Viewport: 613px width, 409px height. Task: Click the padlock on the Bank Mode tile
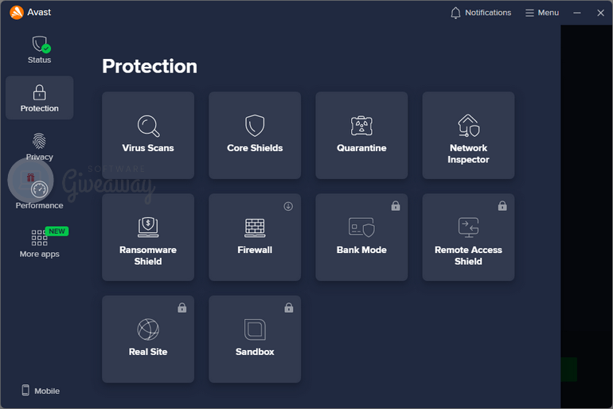click(395, 206)
